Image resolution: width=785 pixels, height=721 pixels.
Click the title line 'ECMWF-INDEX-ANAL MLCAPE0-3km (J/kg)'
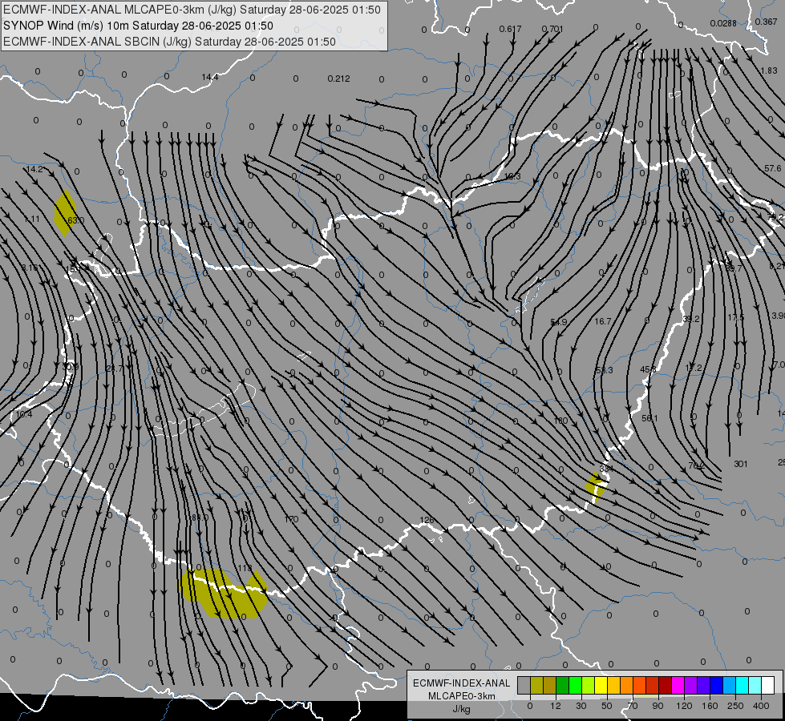192,10
